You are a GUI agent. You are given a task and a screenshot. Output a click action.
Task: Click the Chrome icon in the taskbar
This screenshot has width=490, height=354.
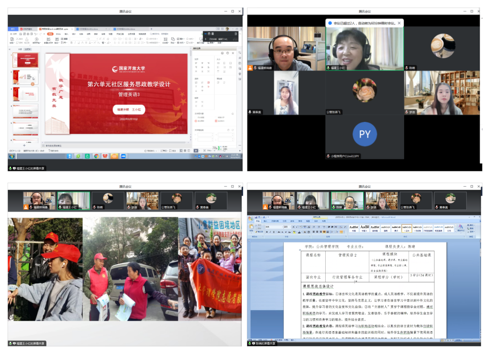coord(96,156)
